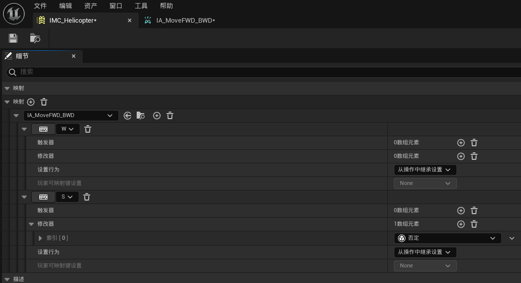This screenshot has width=521, height=283.
Task: Collapse the top 映射 category
Action: click(x=7, y=88)
